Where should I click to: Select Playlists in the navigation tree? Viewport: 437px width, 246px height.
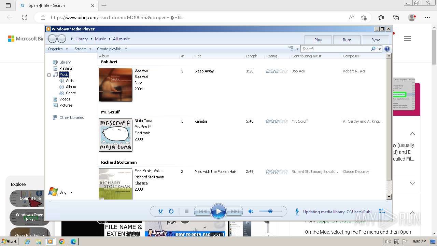66,68
